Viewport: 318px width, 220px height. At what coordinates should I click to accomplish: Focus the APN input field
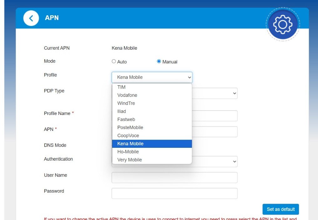215,132
